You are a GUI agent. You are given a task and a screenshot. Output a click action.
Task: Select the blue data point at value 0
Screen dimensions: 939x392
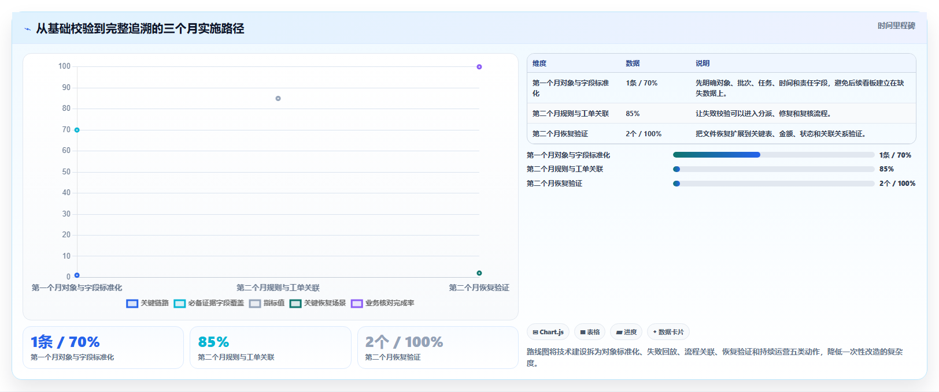pyautogui.click(x=77, y=275)
